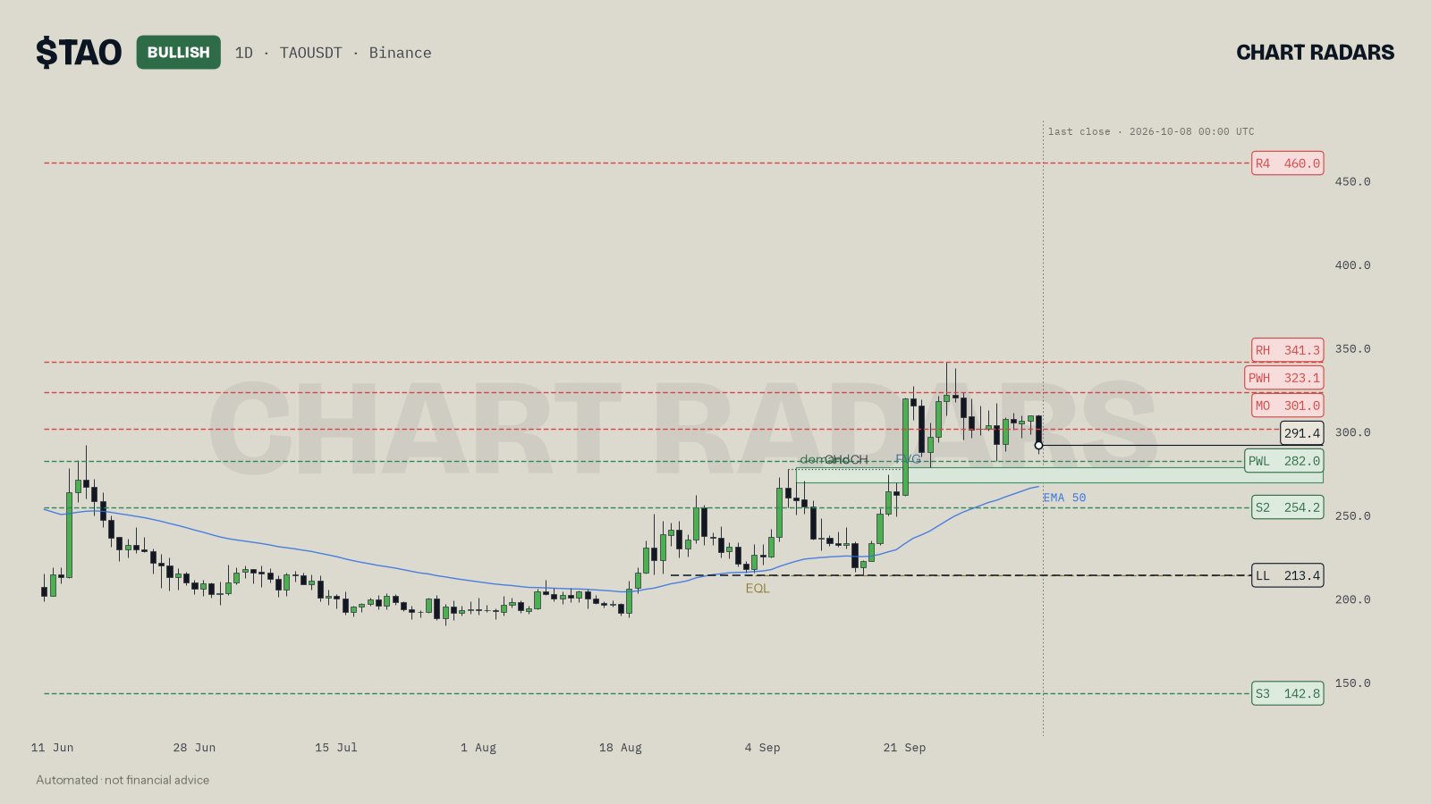Viewport: 1431px width, 804px height.
Task: Click the EMA 50 line label
Action: pos(1064,498)
